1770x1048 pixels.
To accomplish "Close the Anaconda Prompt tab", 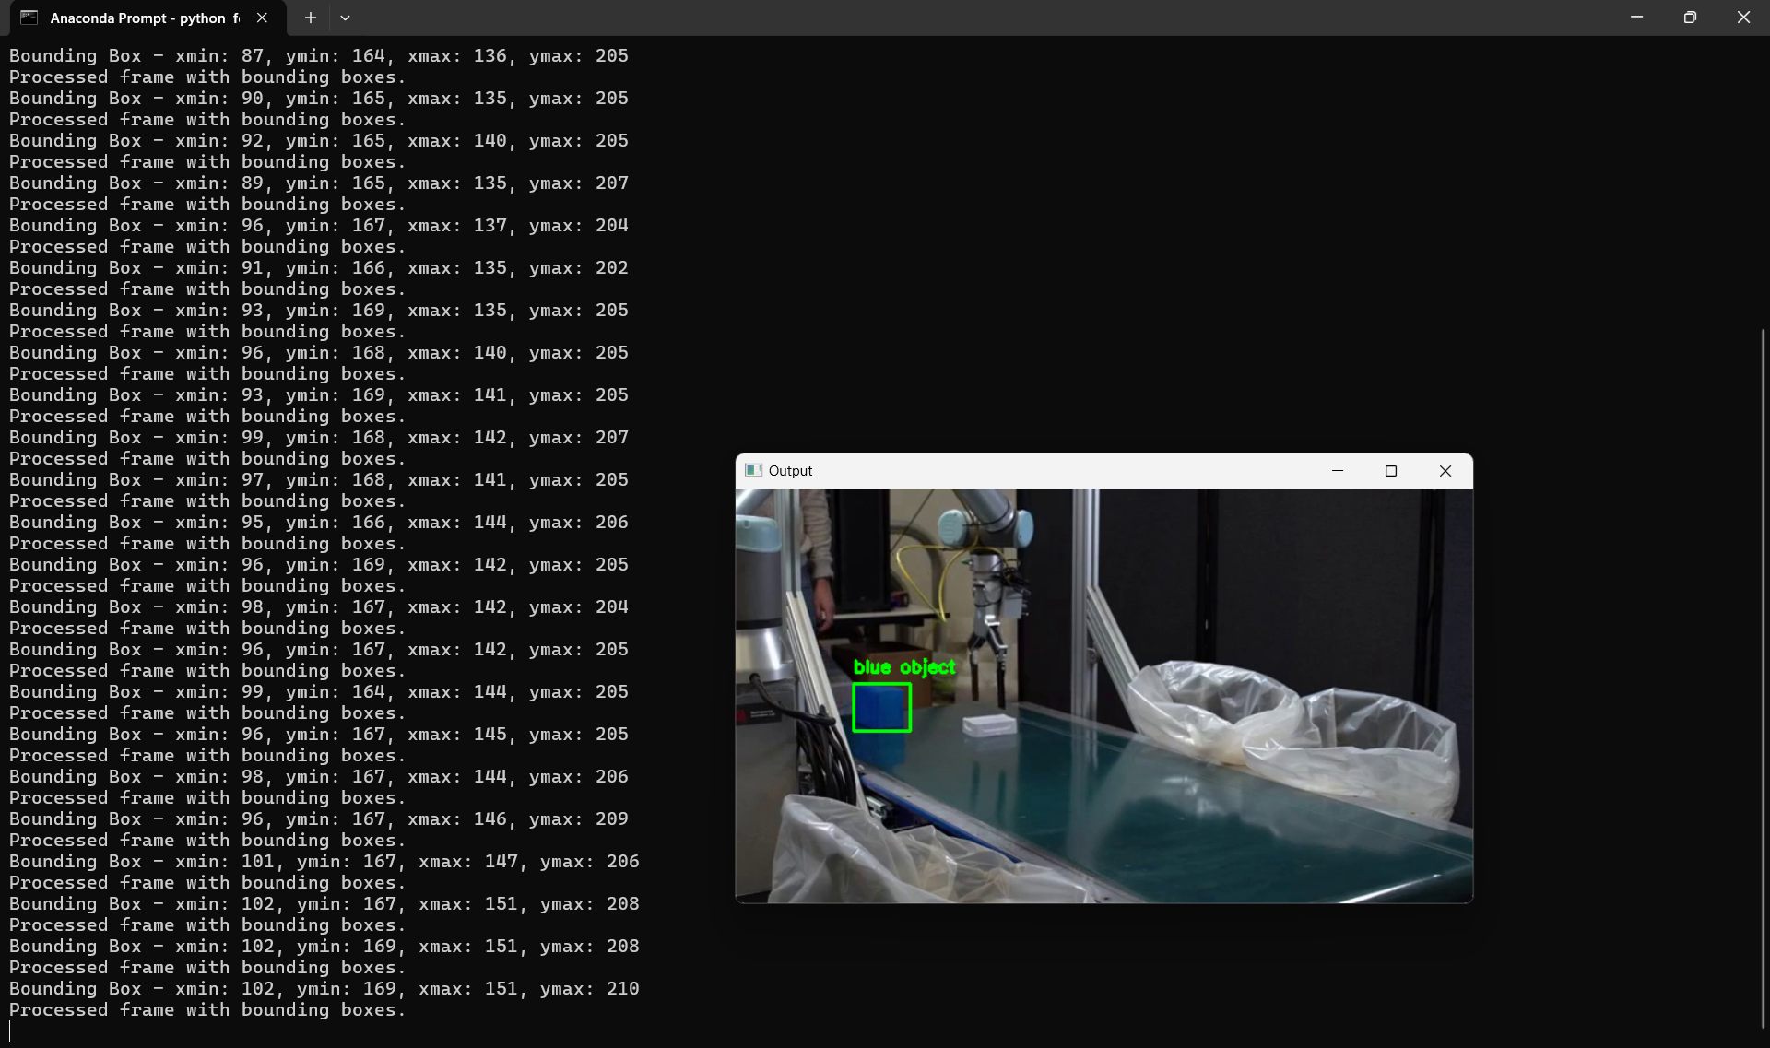I will tap(262, 18).
